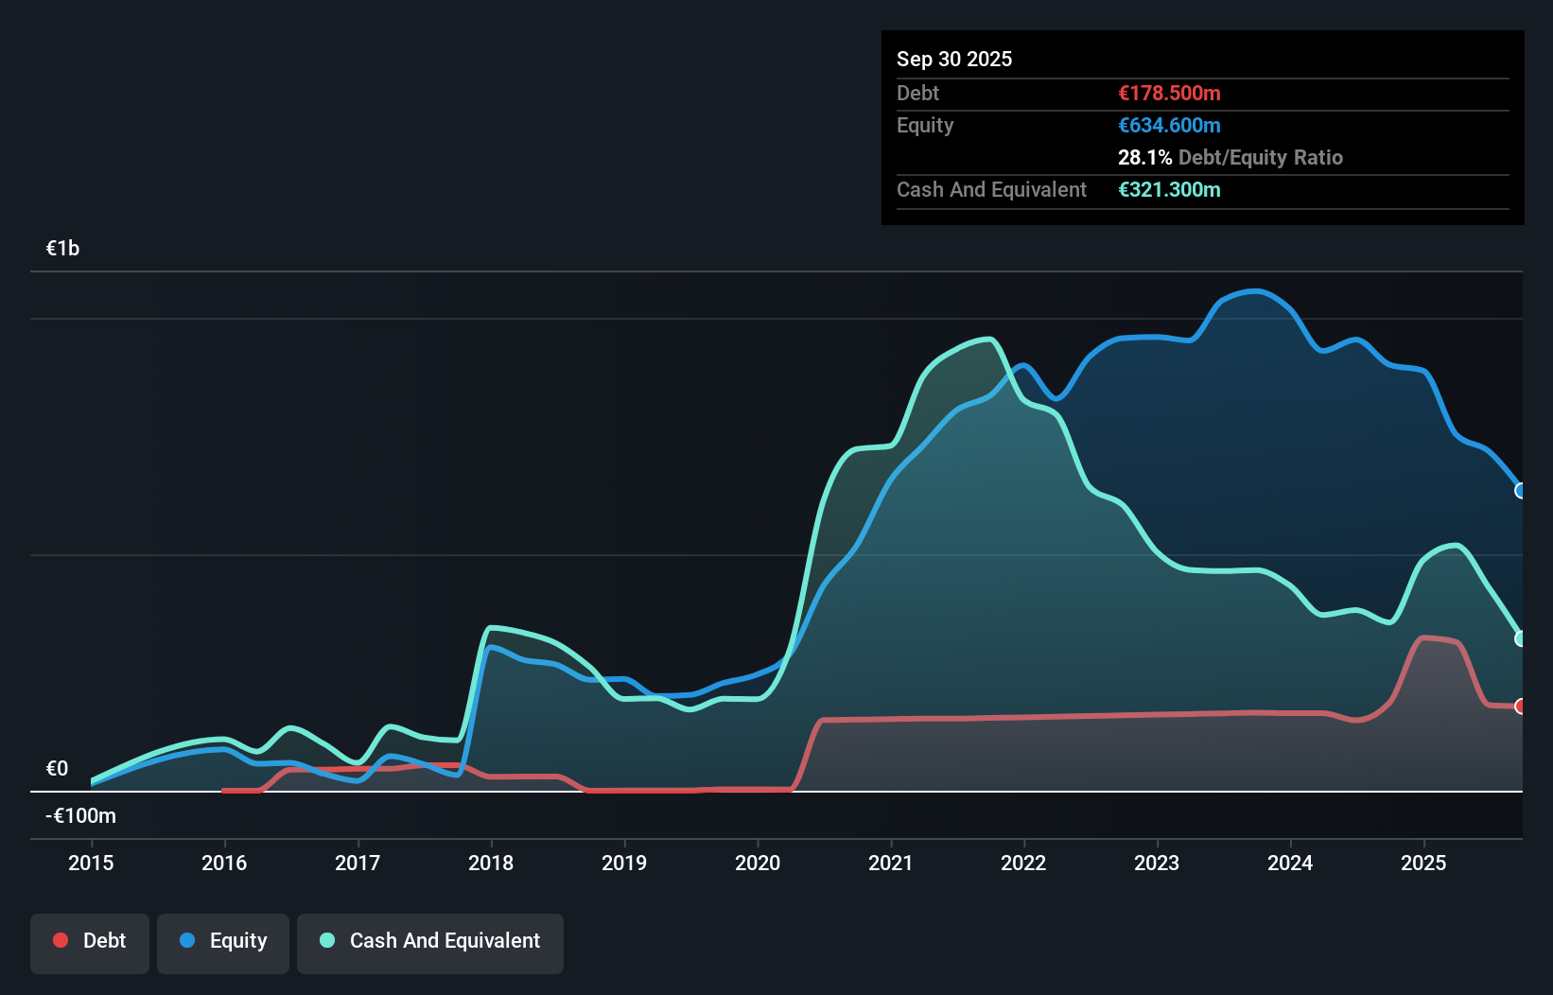The image size is (1553, 995).
Task: Select the blue equity endpoint marker on chart
Action: [x=1519, y=490]
